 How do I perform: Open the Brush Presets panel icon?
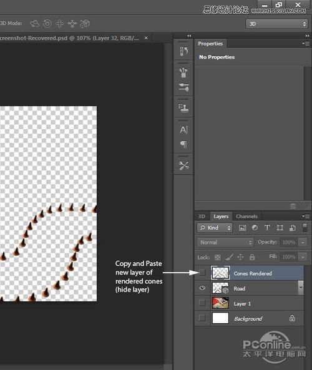coord(183,87)
